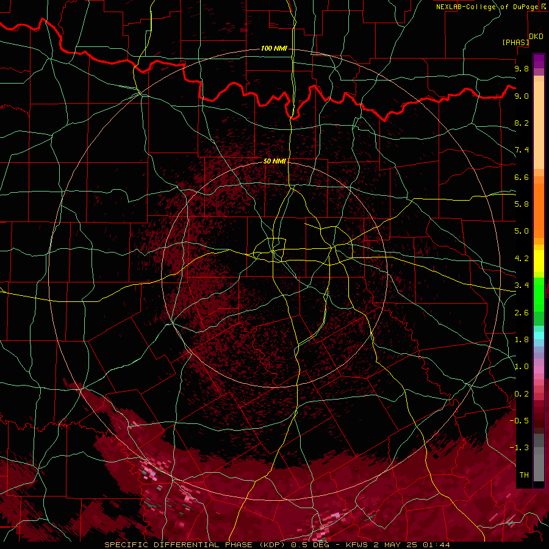Screen dimensions: 549x549
Task: Click the yellow segment of the color bar
Action: [539, 261]
